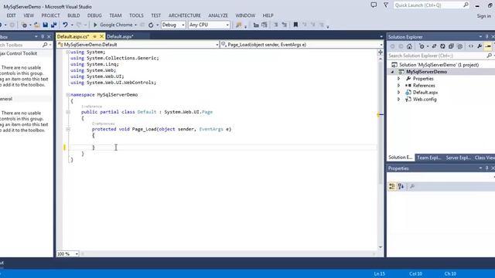Toggle auto-hide pin on Toolbox panel
The width and height of the screenshot is (495, 278).
[x=43, y=37]
